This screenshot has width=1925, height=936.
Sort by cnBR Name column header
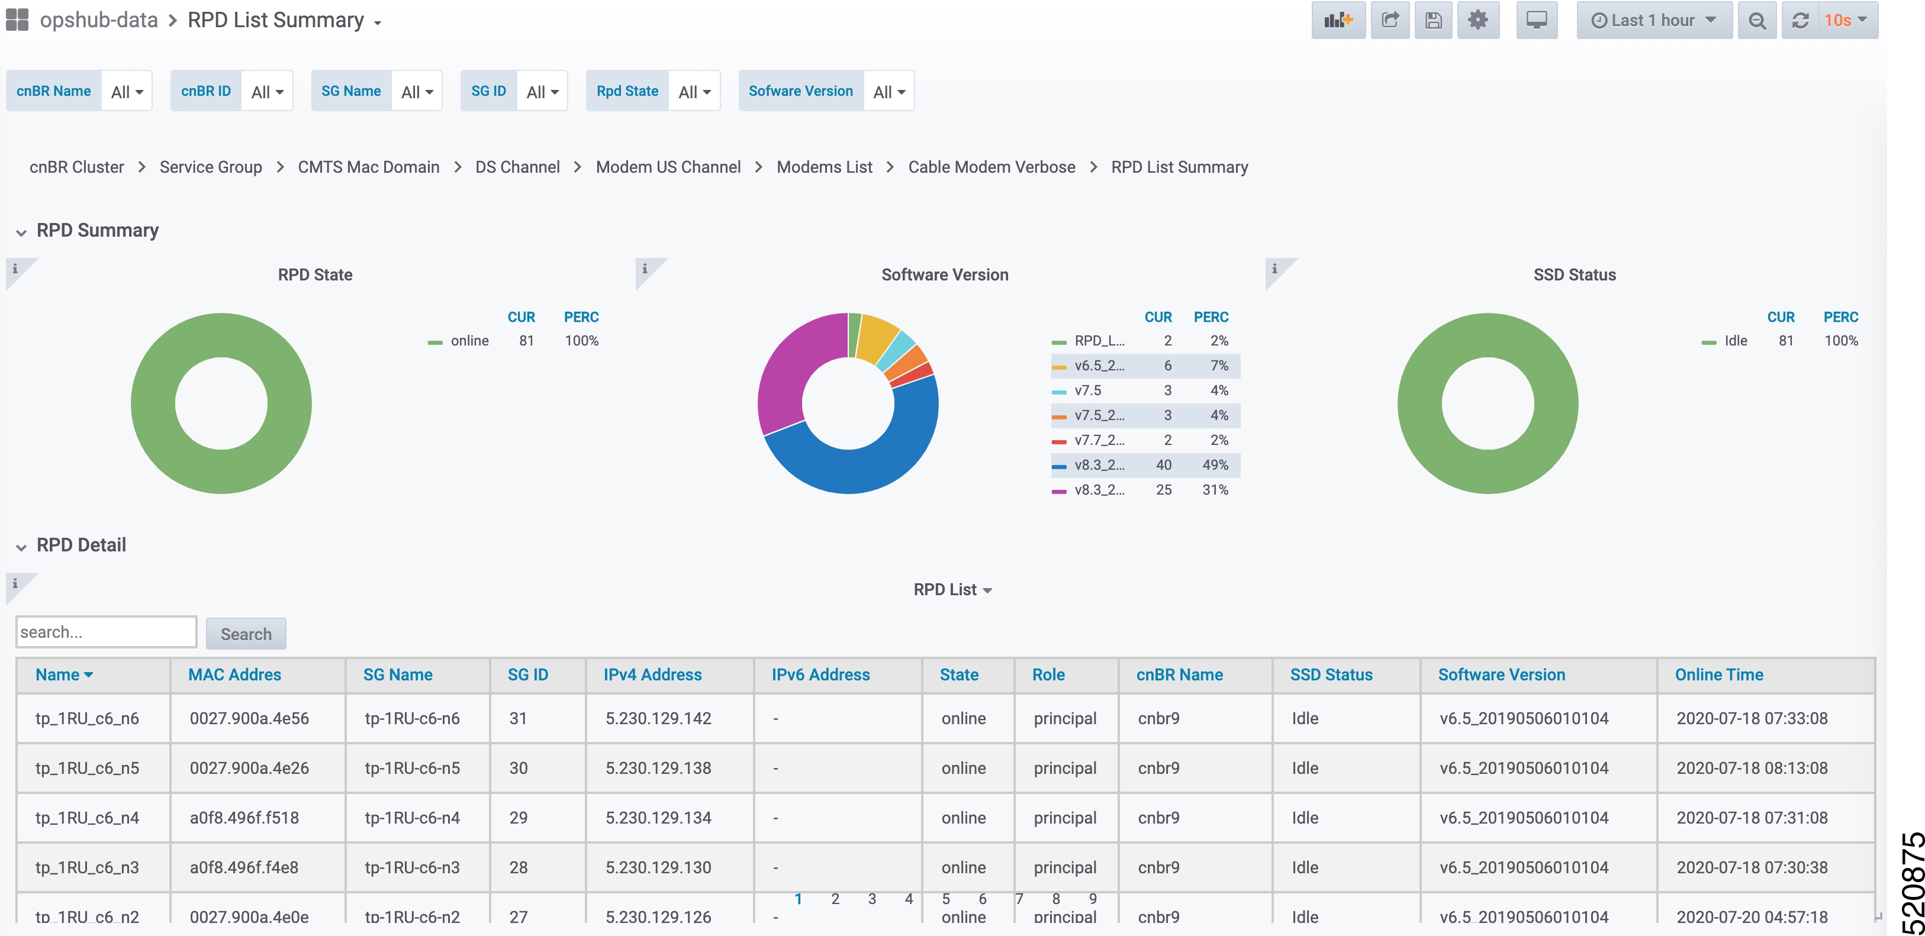point(1179,674)
